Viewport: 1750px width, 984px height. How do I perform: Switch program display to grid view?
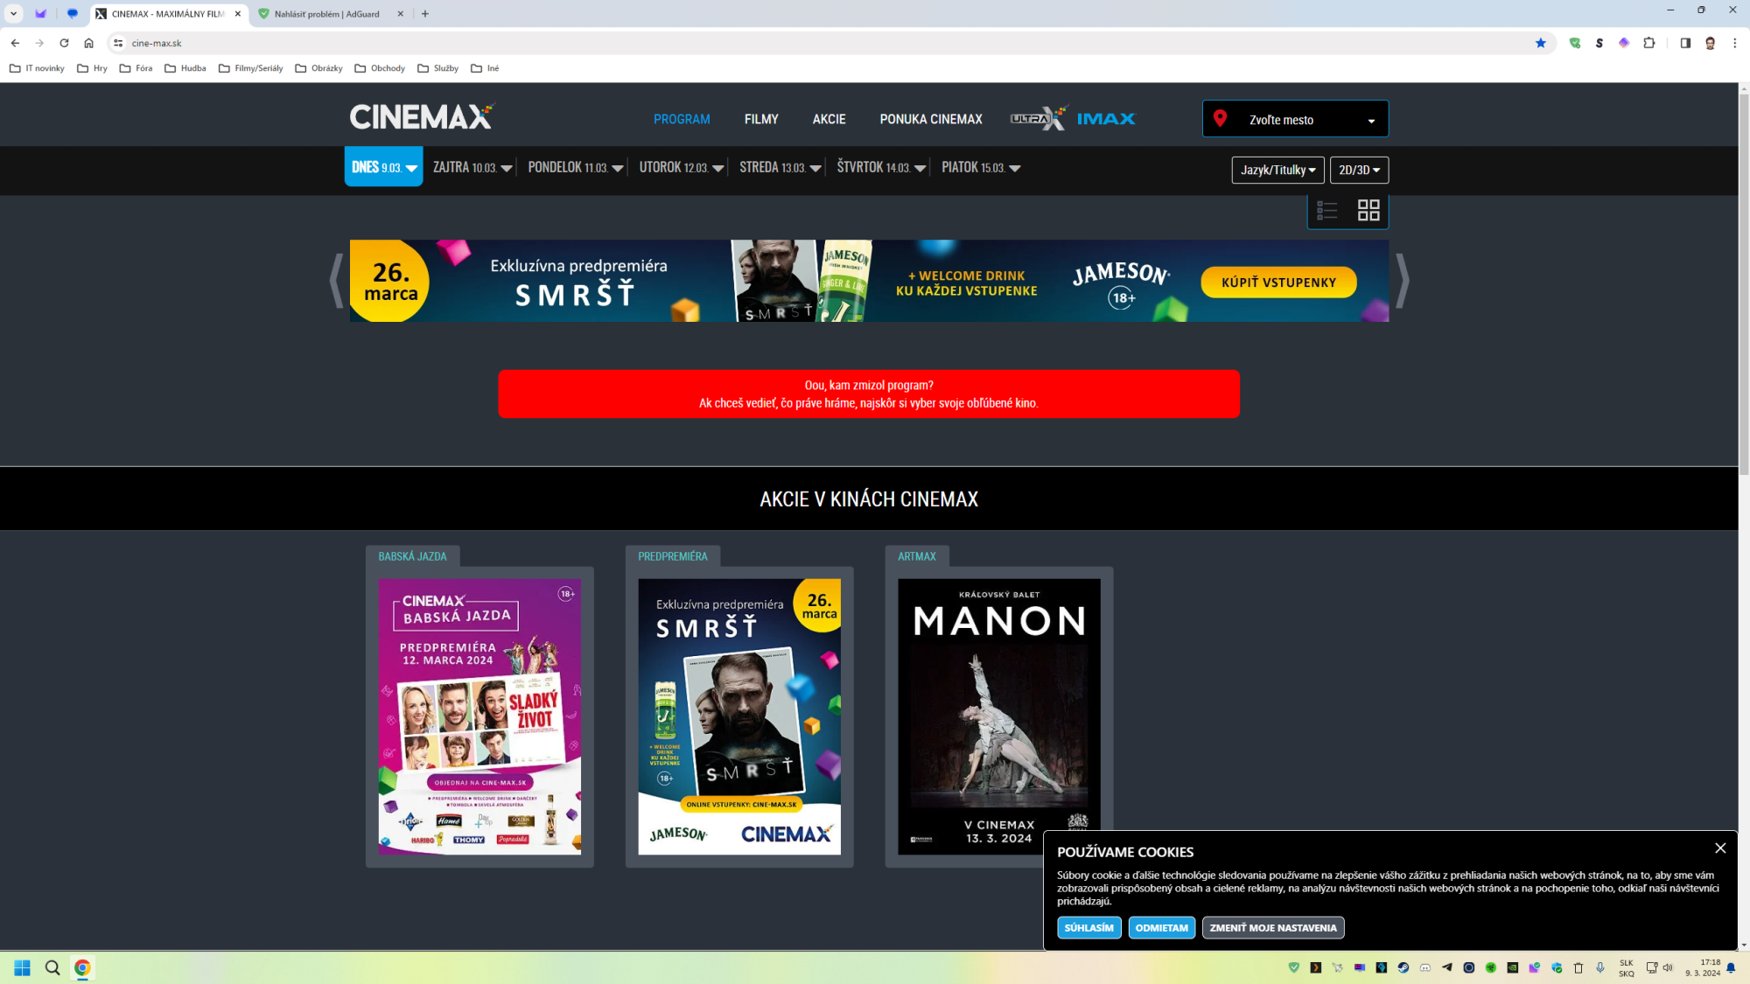click(1369, 210)
